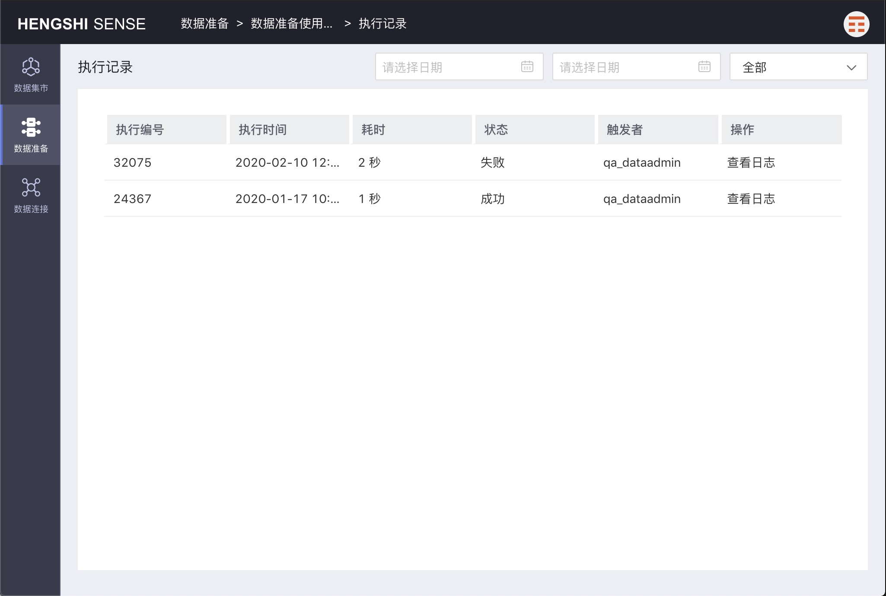Click the 耗时 column header
The height and width of the screenshot is (596, 886).
412,130
